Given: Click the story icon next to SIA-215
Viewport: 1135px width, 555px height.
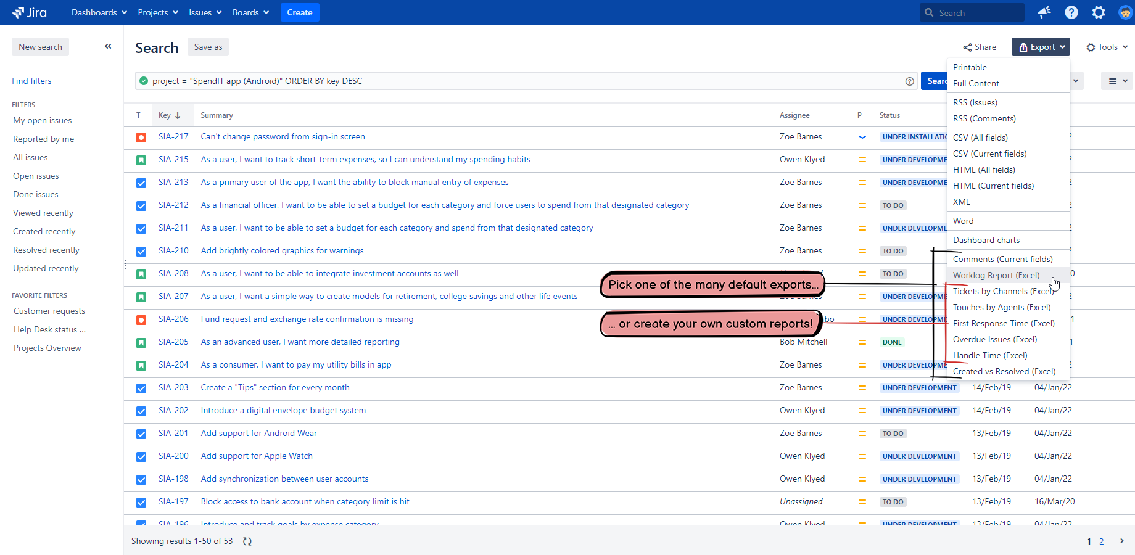Looking at the screenshot, I should [141, 160].
